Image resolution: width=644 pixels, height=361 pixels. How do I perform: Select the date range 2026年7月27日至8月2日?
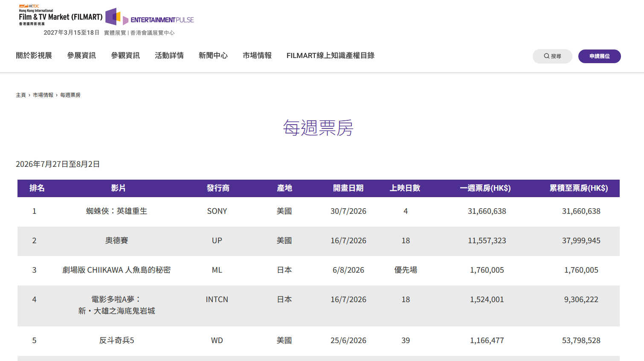click(x=58, y=164)
